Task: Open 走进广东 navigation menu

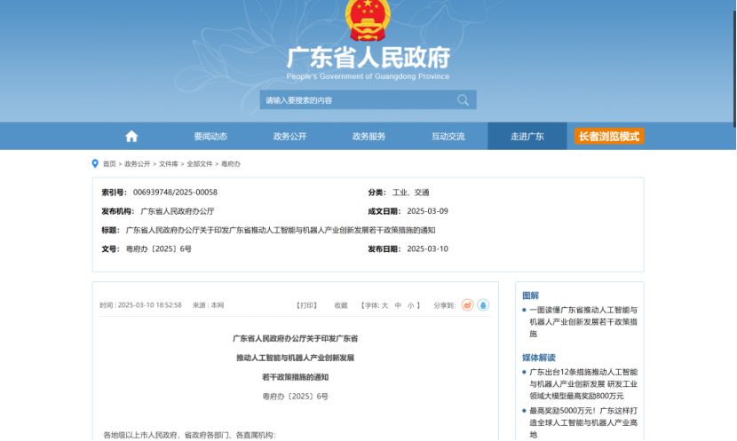Action: (x=527, y=136)
